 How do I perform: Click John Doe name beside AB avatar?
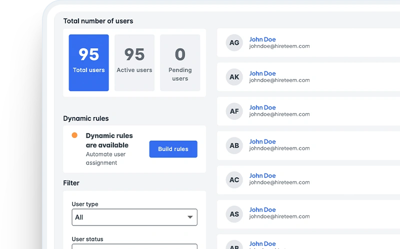[x=262, y=141]
